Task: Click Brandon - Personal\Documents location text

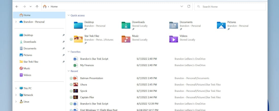Action: 192,78
